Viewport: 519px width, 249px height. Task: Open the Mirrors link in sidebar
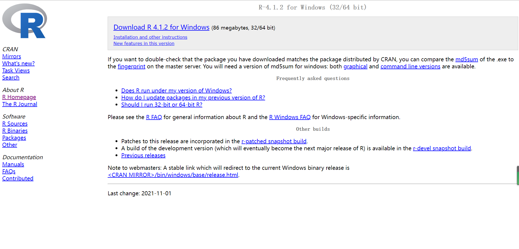[x=12, y=56]
